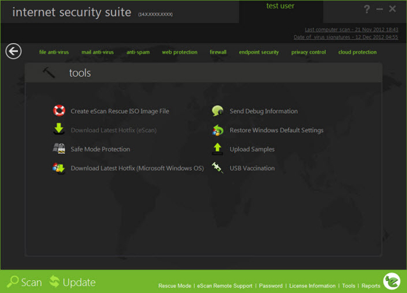Click the Update button label
The height and width of the screenshot is (293, 407).
pos(79,282)
